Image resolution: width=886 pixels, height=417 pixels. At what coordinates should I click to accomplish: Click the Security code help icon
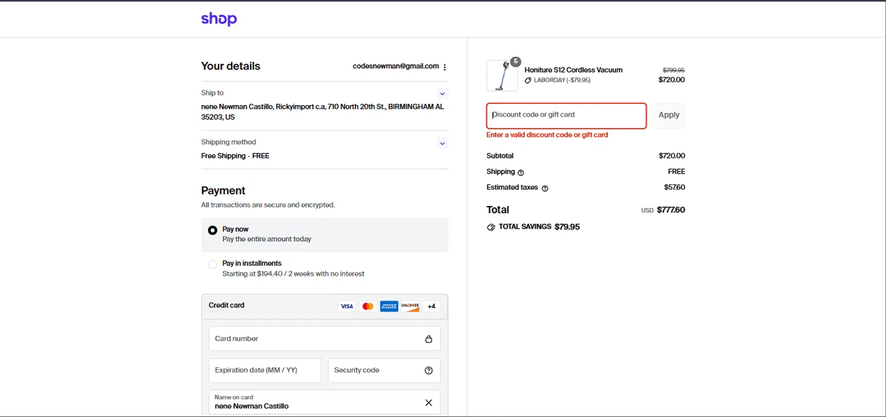pyautogui.click(x=429, y=370)
